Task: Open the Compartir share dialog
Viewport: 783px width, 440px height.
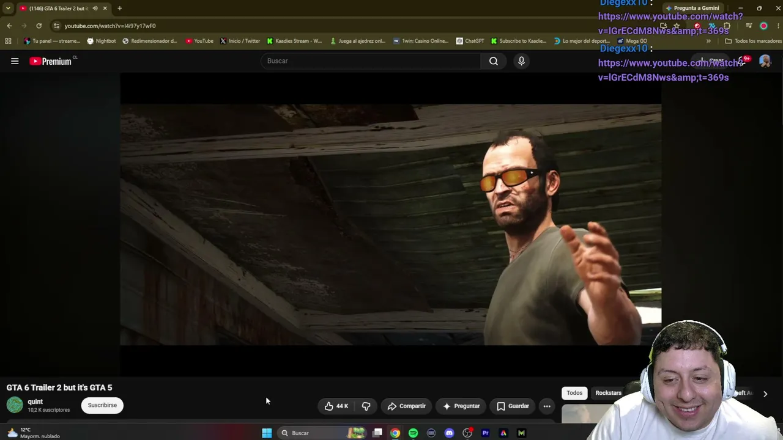Action: 406,406
